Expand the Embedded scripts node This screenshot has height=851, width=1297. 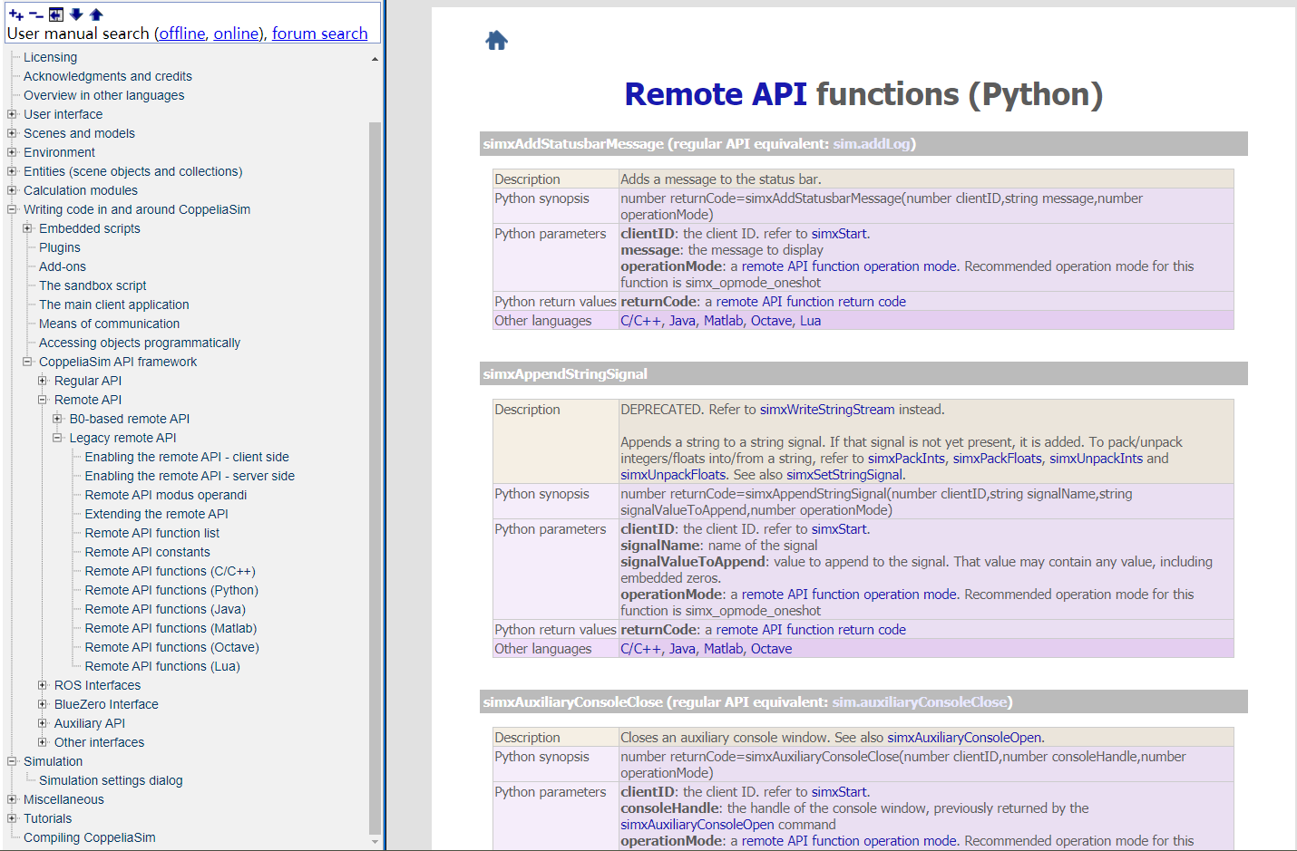(27, 228)
